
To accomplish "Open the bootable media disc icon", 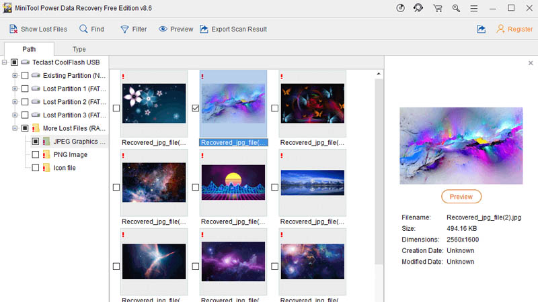I will (x=400, y=8).
